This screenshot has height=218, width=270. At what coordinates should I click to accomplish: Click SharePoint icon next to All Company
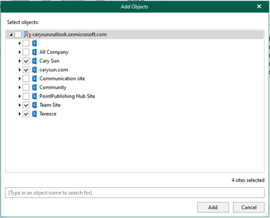tap(34, 52)
